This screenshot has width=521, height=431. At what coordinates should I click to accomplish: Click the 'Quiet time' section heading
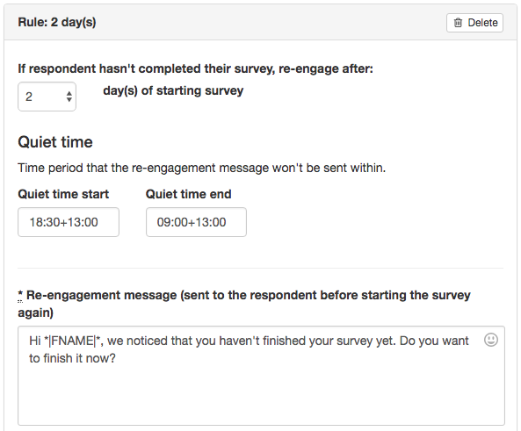click(x=55, y=142)
